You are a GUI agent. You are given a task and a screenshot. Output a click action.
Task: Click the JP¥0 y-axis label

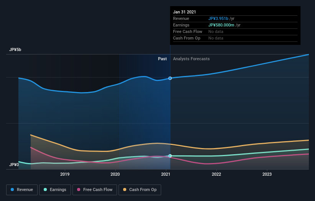(14, 165)
